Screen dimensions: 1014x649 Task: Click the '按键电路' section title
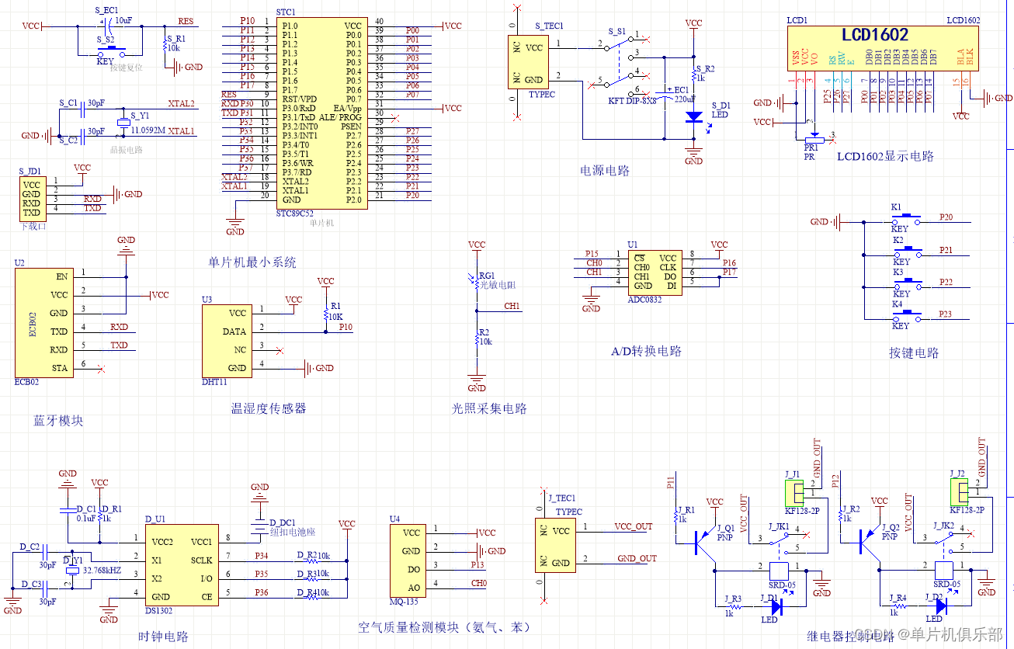coord(914,353)
